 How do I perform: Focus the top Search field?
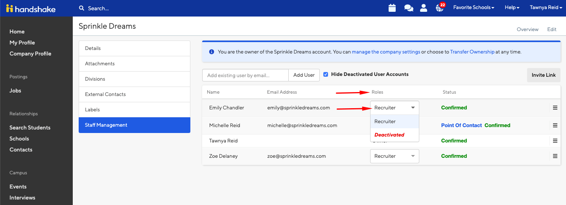99,8
